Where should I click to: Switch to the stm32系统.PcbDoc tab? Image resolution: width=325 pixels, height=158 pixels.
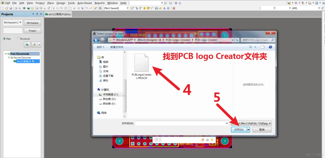(58, 14)
